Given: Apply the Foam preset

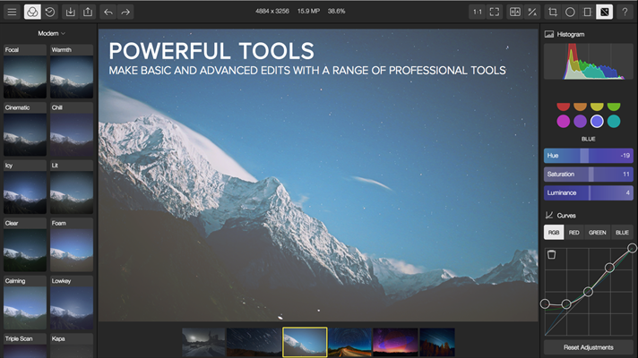Looking at the screenshot, I should (x=72, y=245).
